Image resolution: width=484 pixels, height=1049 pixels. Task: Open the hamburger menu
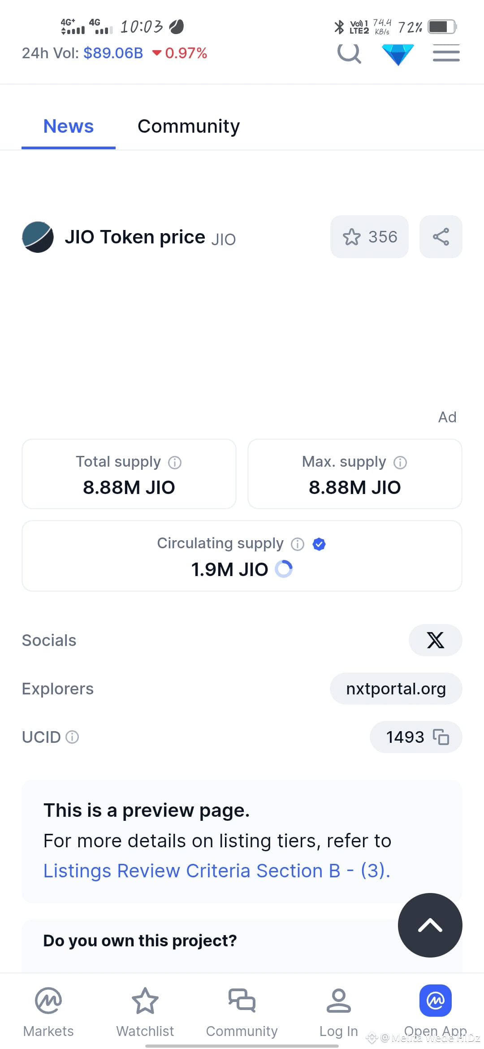pyautogui.click(x=446, y=53)
